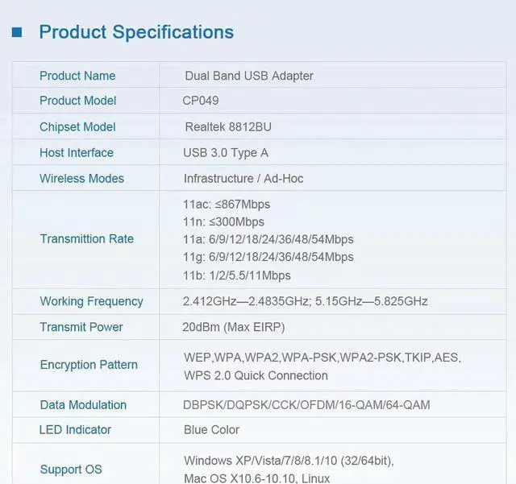The width and height of the screenshot is (516, 484).
Task: Select the 11b 1/2/5.5/11Mbps line
Action: pos(237,275)
